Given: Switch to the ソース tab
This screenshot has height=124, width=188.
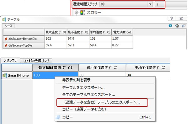Looking at the screenshot, I should (x=8, y=26).
